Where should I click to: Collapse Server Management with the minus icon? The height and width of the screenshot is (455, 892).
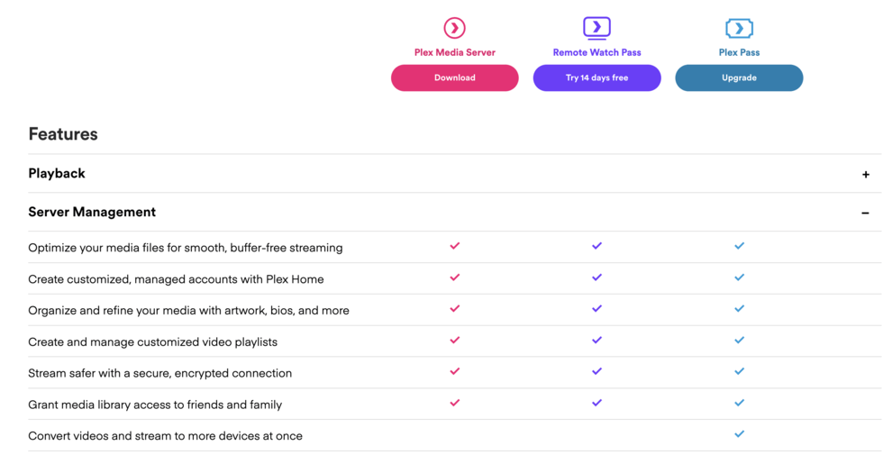pyautogui.click(x=865, y=213)
